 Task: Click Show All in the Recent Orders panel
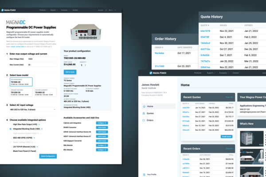(229, 149)
